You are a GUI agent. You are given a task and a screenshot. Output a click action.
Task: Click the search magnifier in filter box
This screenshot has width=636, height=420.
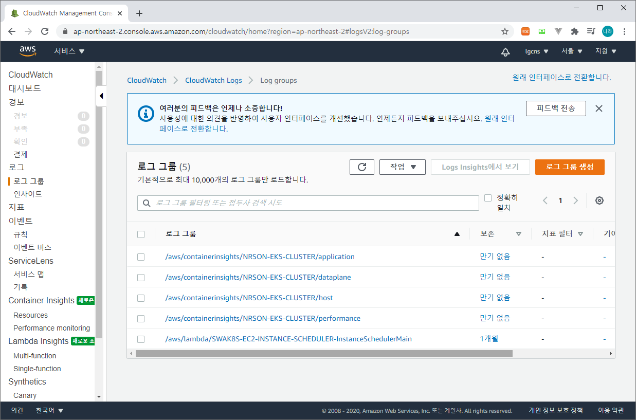coord(147,203)
